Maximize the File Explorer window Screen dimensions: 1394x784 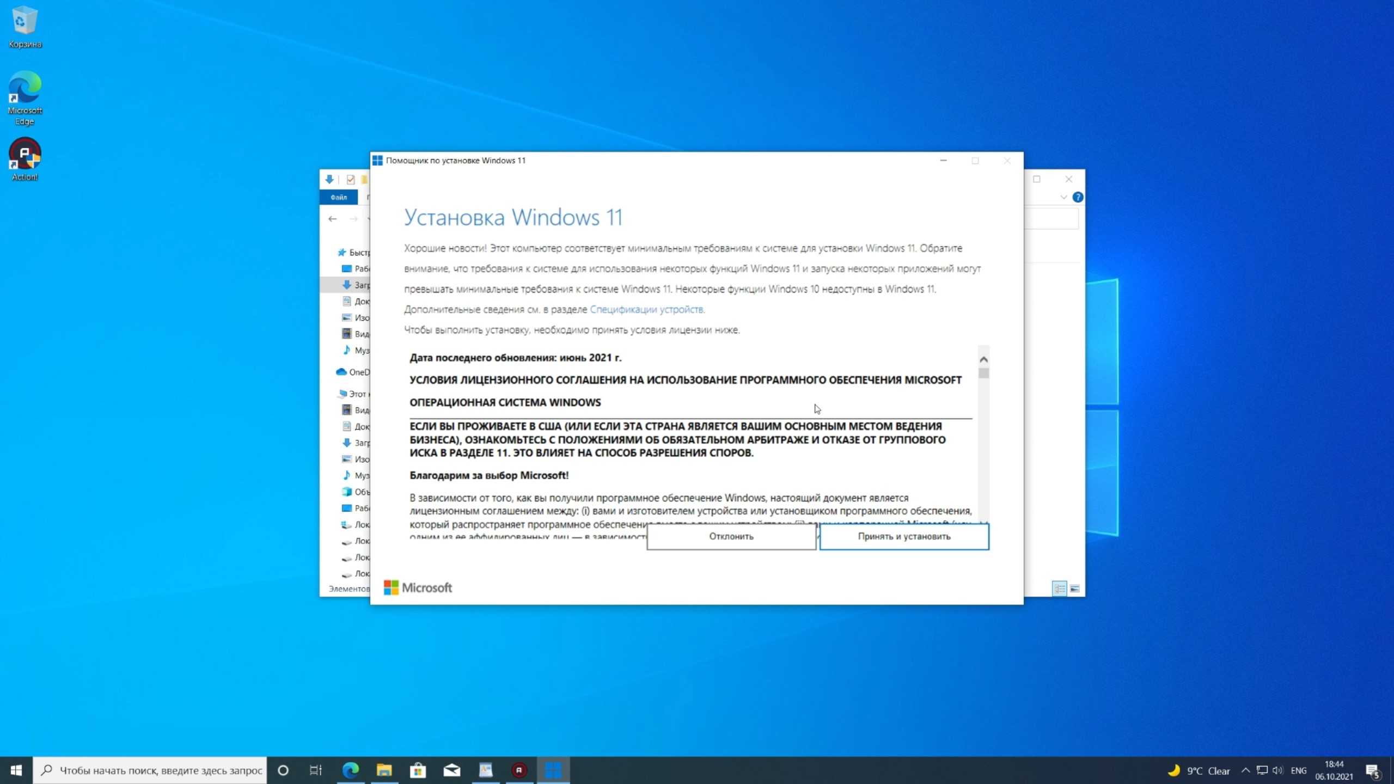pyautogui.click(x=1037, y=179)
